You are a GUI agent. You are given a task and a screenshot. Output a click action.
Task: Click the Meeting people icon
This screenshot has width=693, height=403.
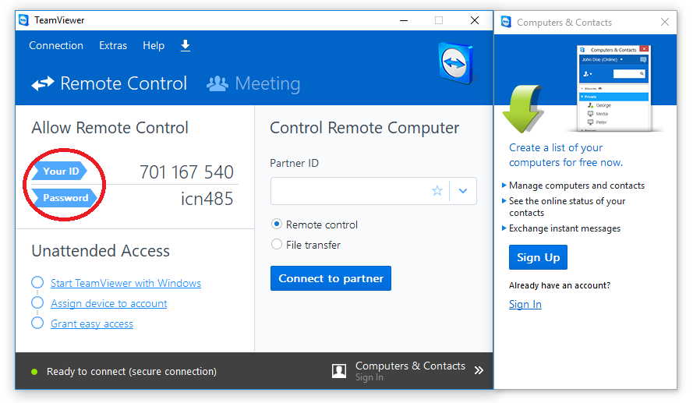click(x=217, y=83)
